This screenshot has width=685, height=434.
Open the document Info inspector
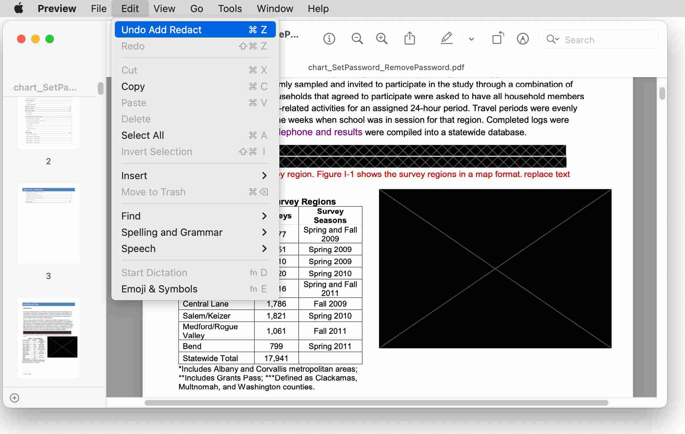(x=329, y=39)
